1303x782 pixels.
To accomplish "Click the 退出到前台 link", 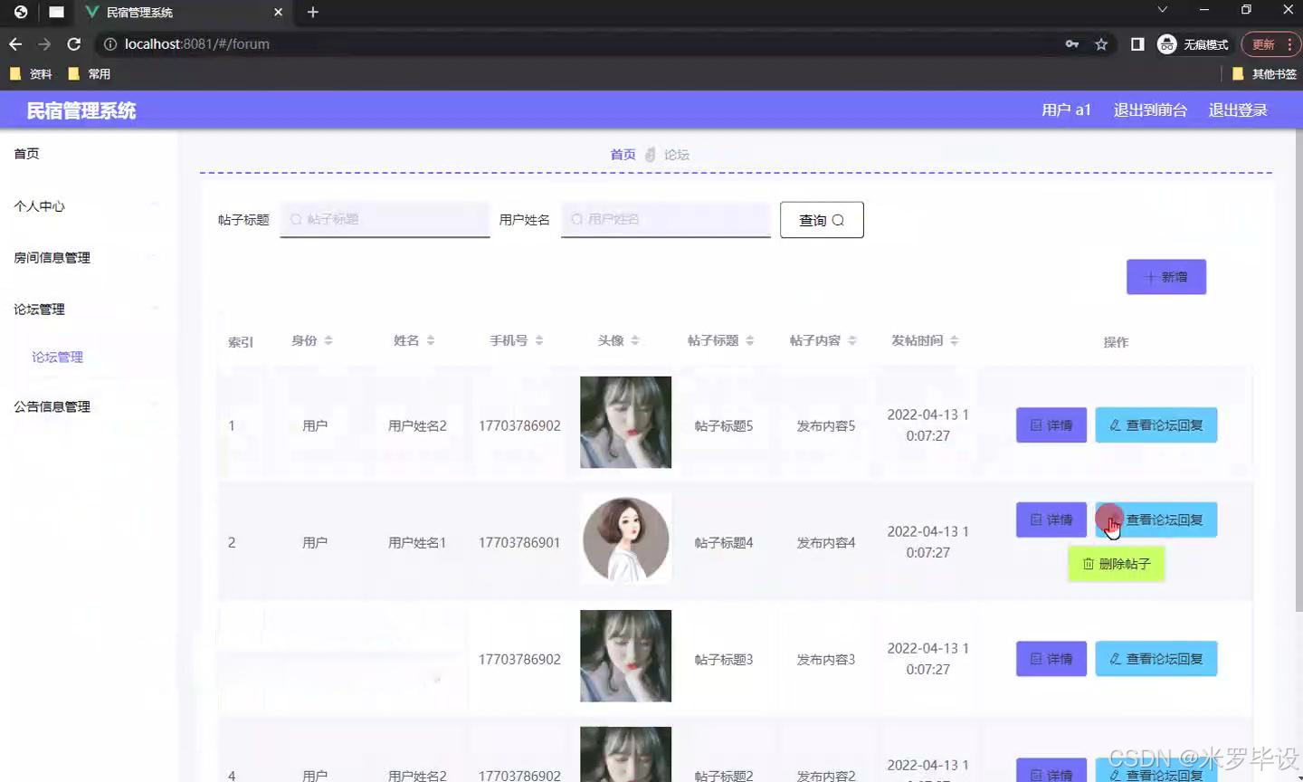I will point(1150,110).
